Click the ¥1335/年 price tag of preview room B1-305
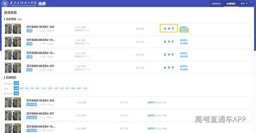 click(x=32, y=104)
